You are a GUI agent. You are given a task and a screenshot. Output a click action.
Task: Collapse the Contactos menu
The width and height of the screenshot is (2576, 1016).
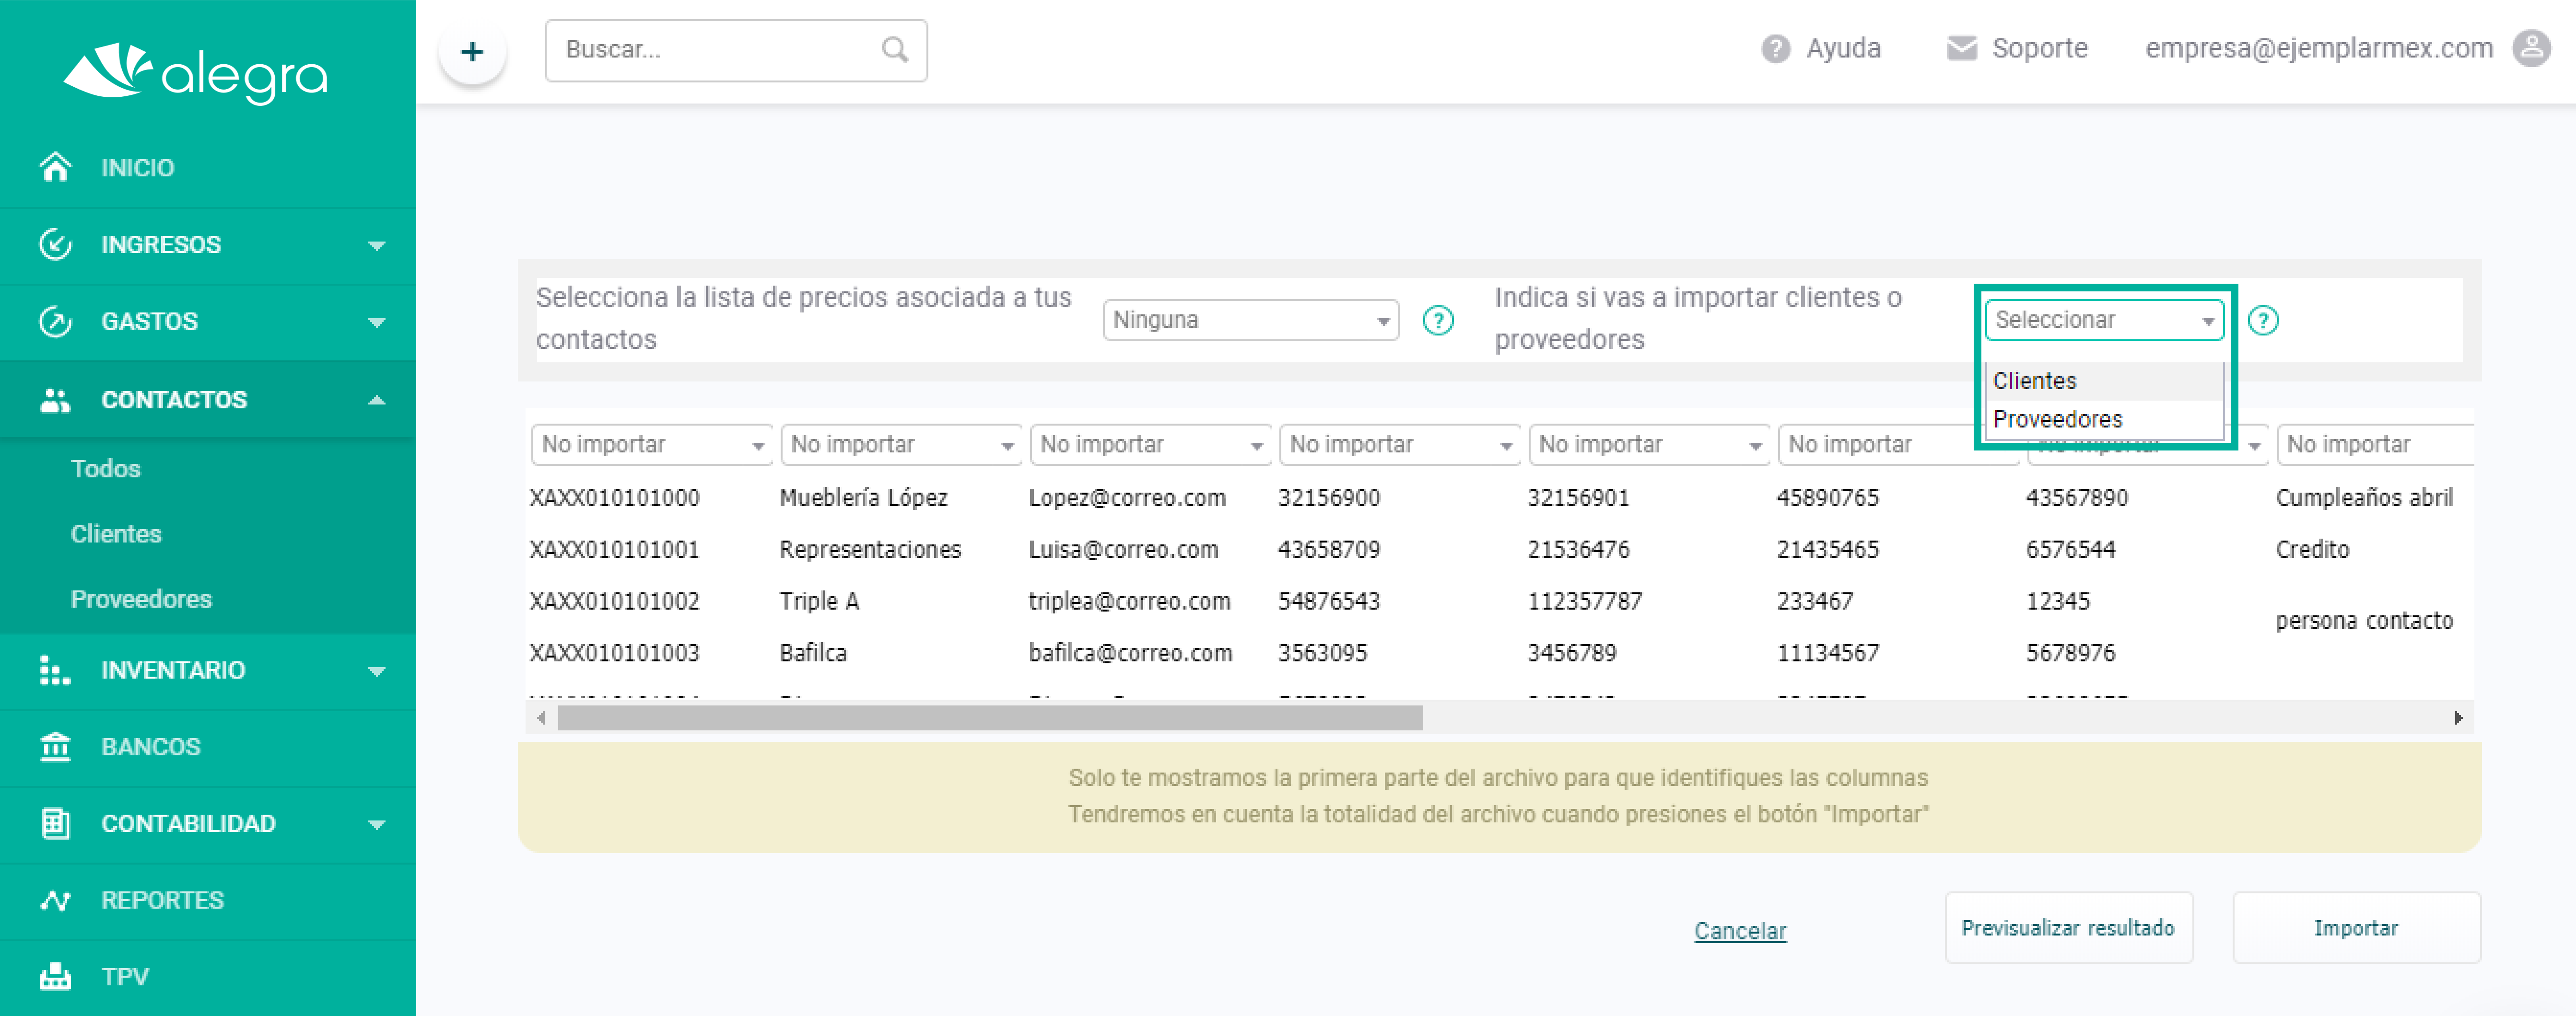coord(377,400)
